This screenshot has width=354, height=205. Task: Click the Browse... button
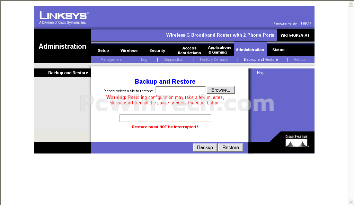221,90
